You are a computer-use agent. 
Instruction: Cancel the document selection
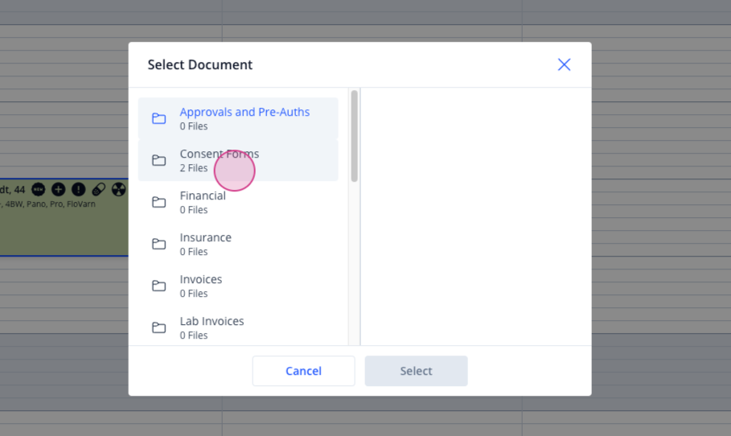pyautogui.click(x=303, y=371)
